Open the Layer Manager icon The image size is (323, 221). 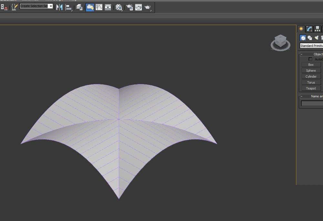pyautogui.click(x=79, y=7)
